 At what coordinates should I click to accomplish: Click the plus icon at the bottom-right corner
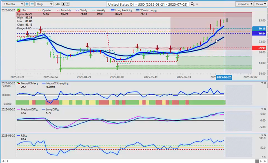click(265, 161)
